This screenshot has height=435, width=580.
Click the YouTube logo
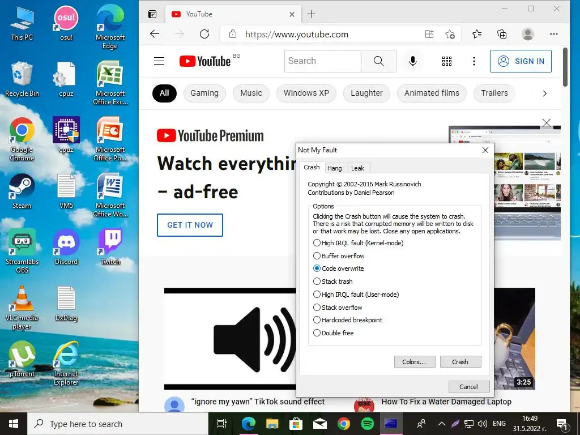(205, 61)
